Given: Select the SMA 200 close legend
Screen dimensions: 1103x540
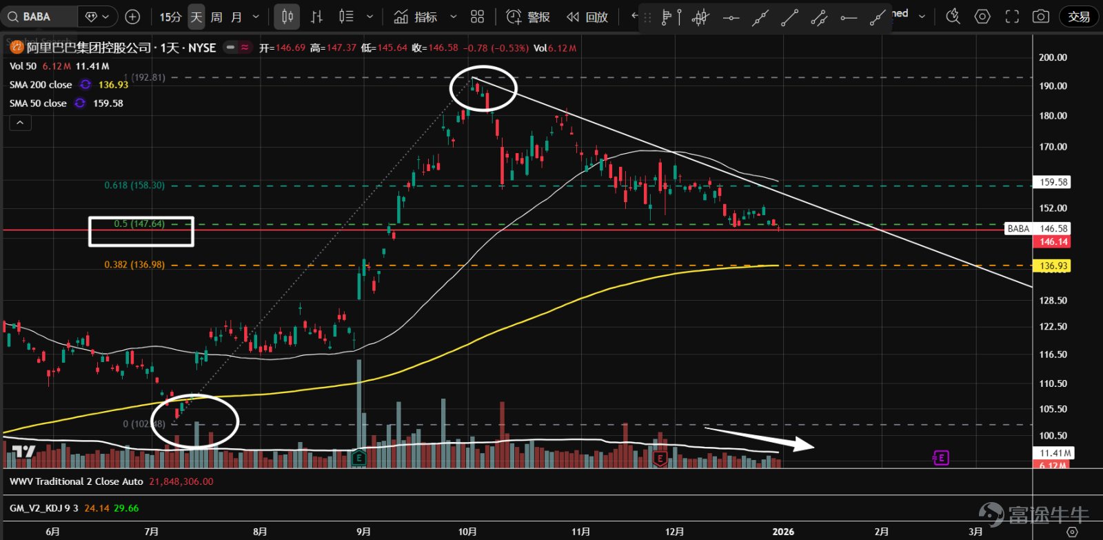Looking at the screenshot, I should tap(41, 85).
